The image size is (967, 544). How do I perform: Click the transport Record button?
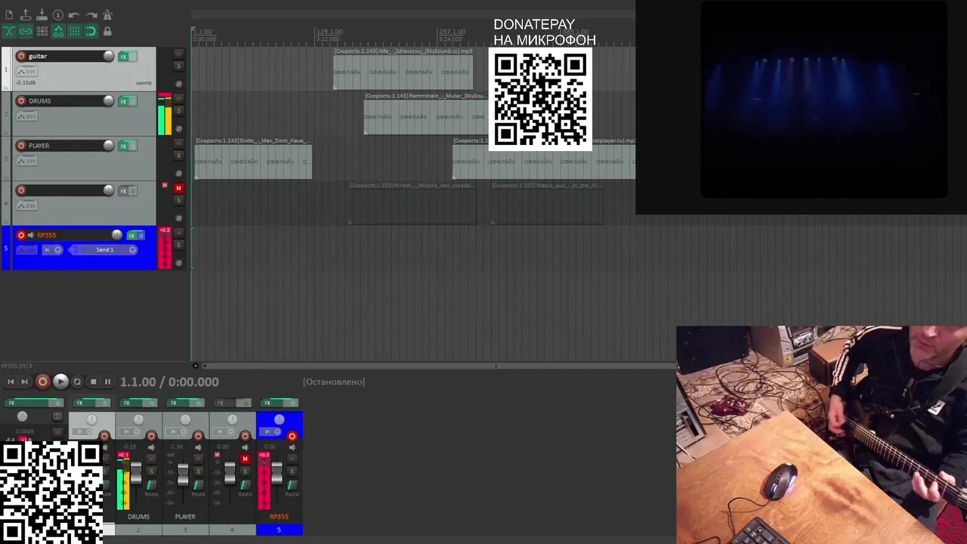pyautogui.click(x=42, y=382)
